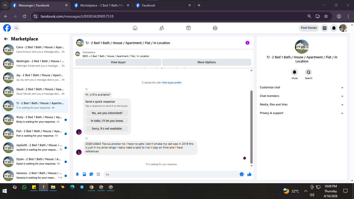The width and height of the screenshot is (354, 199).
Task: Open the emoji picker in message box
Action: point(242,174)
